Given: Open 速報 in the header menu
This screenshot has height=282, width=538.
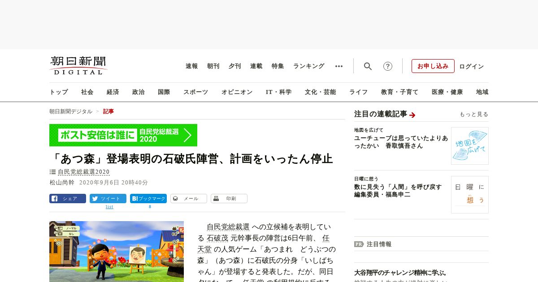Looking at the screenshot, I should click(x=192, y=66).
